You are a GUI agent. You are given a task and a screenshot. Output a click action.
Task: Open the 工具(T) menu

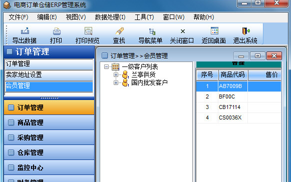(x=144, y=17)
